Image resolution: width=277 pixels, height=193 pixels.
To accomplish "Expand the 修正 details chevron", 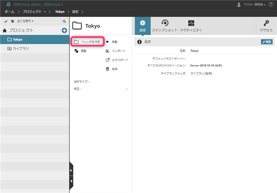I will [127, 89].
